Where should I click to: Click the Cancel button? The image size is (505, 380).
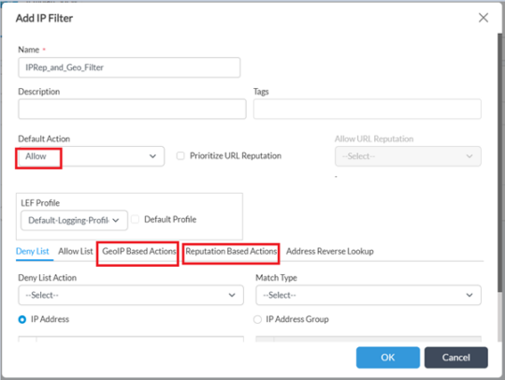[x=456, y=358]
